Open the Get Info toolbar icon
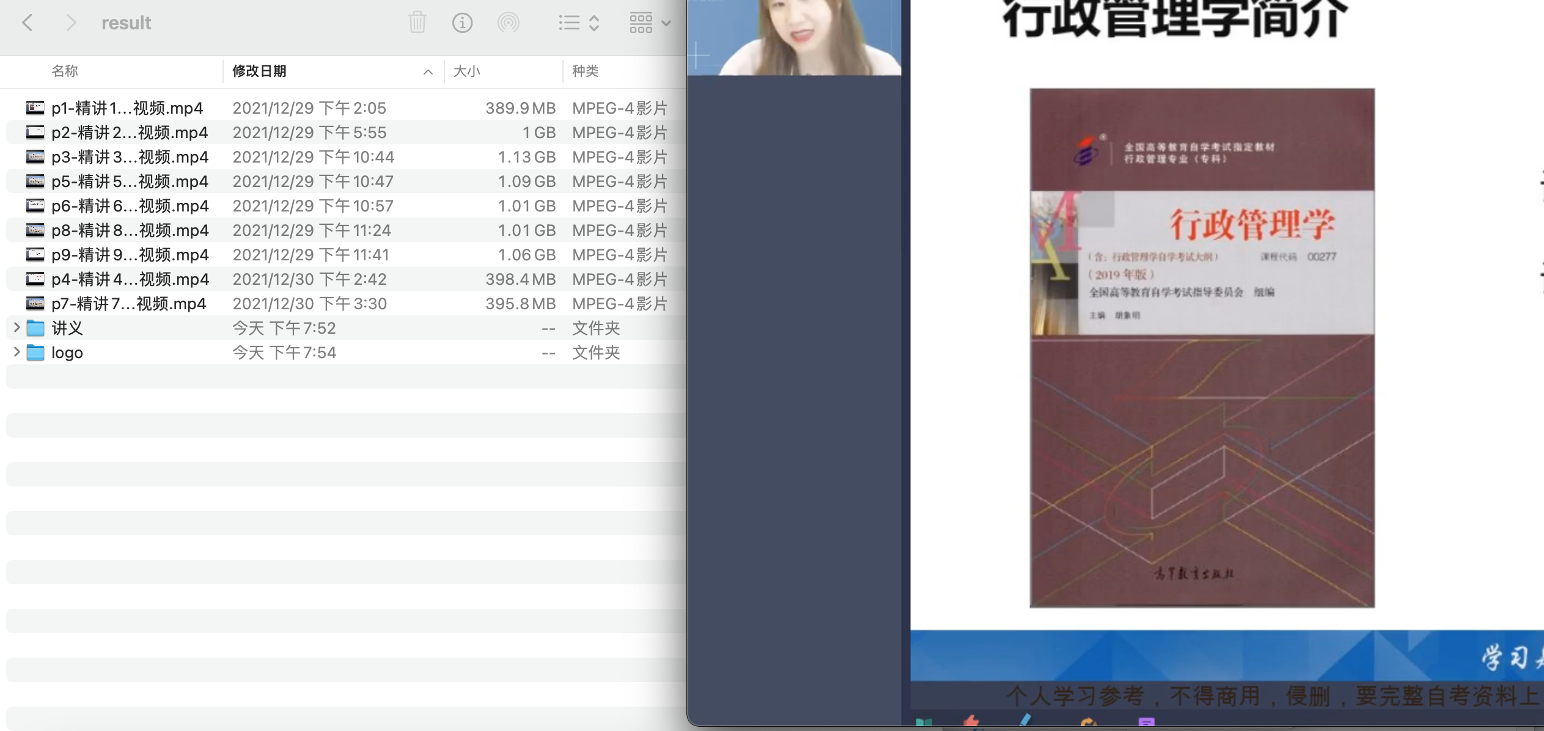This screenshot has width=1544, height=731. (x=462, y=23)
